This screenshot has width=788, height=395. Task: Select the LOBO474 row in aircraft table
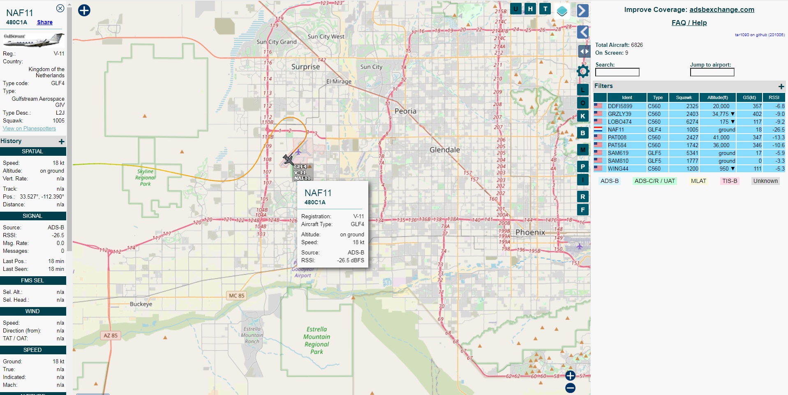pos(689,122)
